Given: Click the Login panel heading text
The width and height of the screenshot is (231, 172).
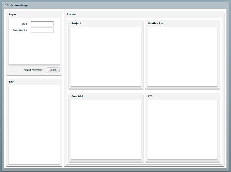Looking at the screenshot, I should coord(13,14).
